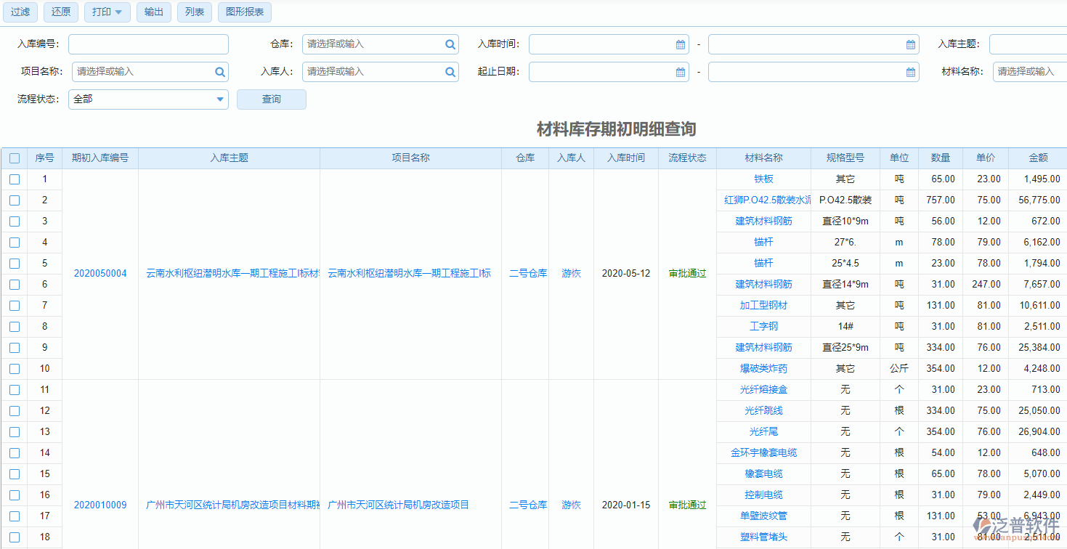
Task: Open the 起止日期 start date calendar icon
Action: click(x=680, y=71)
